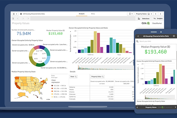Click the 341.26k legend color swatch
The width and height of the screenshot is (177, 118).
click(x=52, y=88)
